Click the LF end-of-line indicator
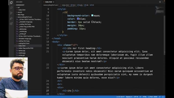 pos(140,97)
